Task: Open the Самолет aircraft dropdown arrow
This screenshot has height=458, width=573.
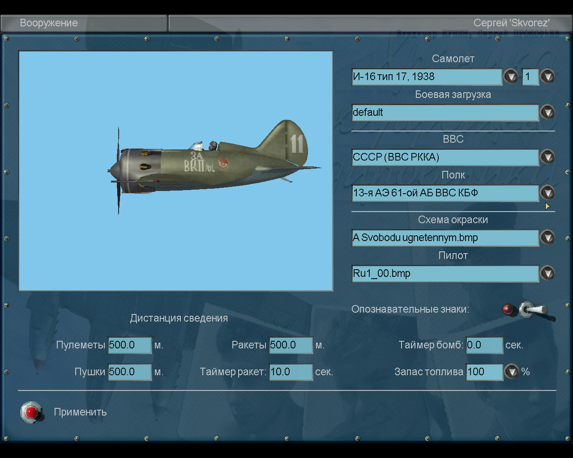Action: [511, 76]
